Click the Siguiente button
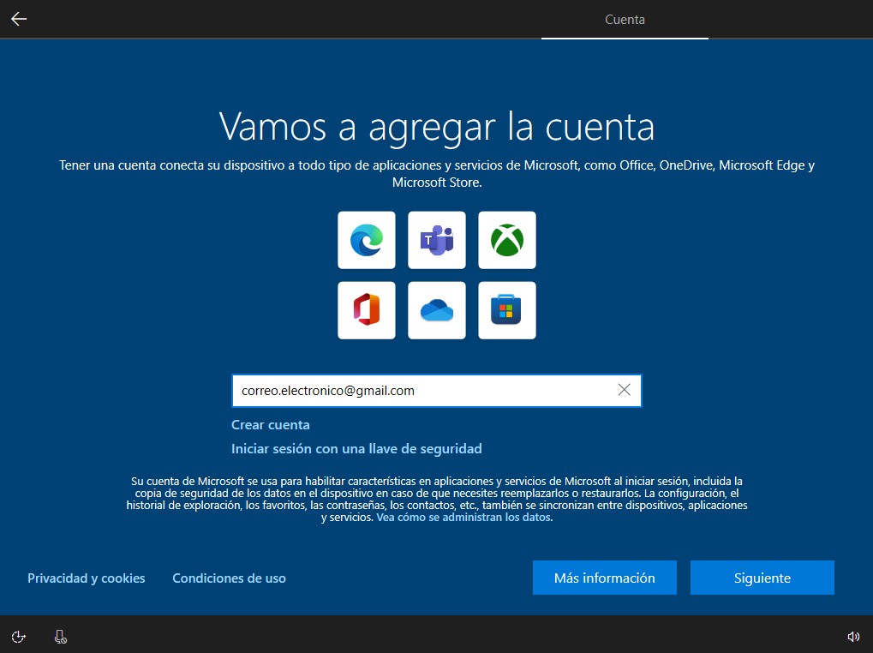873x653 pixels. (x=762, y=578)
